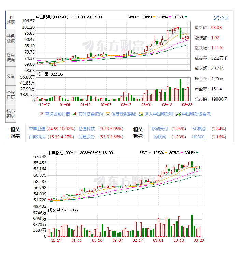Click the 相关股票 heading

coord(15,133)
